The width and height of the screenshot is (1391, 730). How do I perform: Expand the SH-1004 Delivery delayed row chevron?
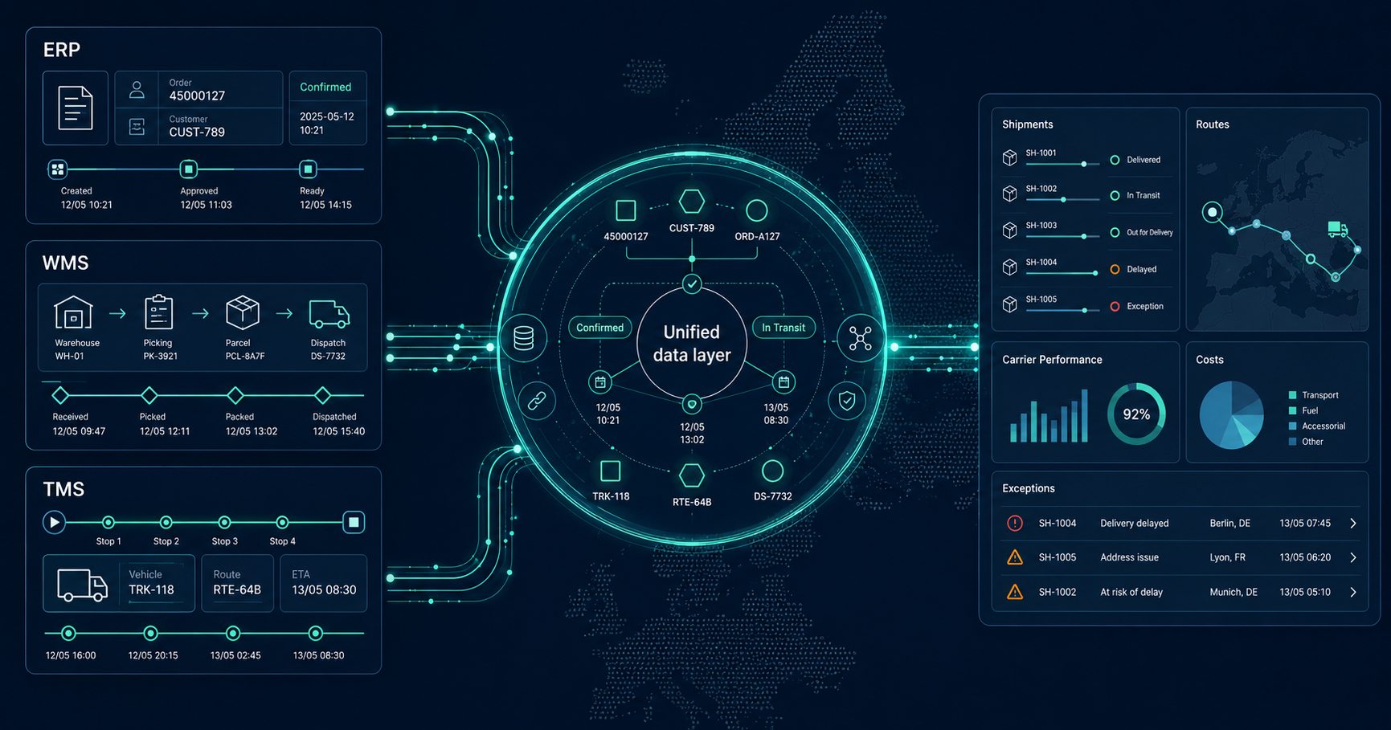click(1353, 524)
